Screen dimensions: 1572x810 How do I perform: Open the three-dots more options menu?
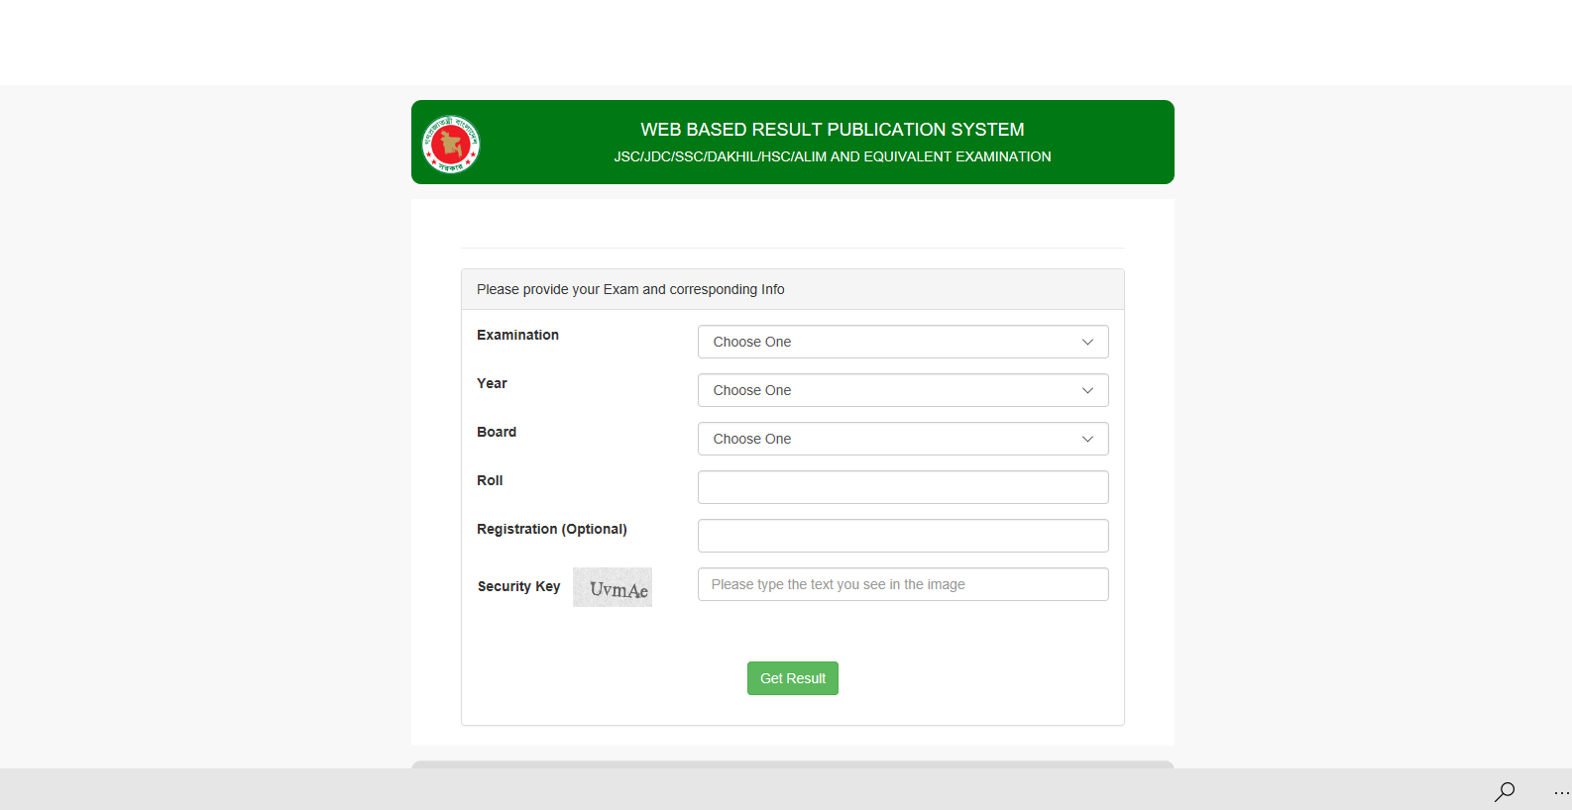(1561, 792)
